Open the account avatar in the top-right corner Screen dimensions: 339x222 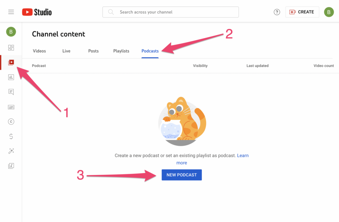point(329,12)
